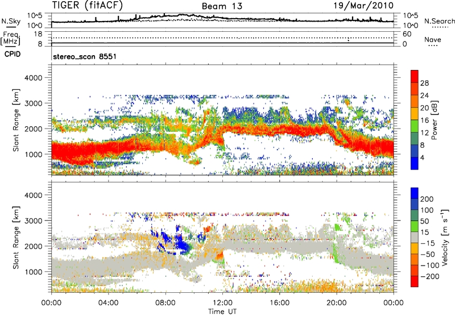Click the 'N.Search' legend label
This screenshot has height=315, width=455.
click(x=439, y=21)
